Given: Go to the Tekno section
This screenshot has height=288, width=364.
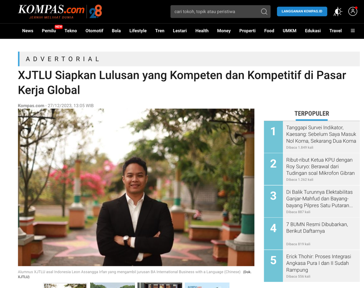Looking at the screenshot, I should click(x=71, y=31).
